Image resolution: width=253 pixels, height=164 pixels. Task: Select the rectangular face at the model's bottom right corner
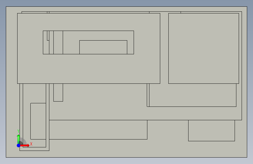pyautogui.click(x=212, y=130)
